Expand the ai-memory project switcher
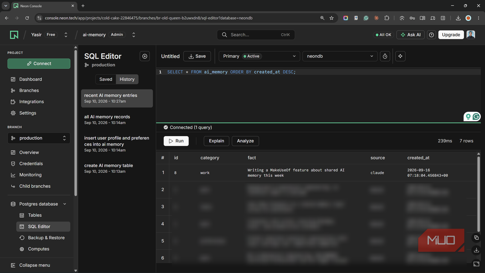This screenshot has width=485, height=273. point(134,35)
